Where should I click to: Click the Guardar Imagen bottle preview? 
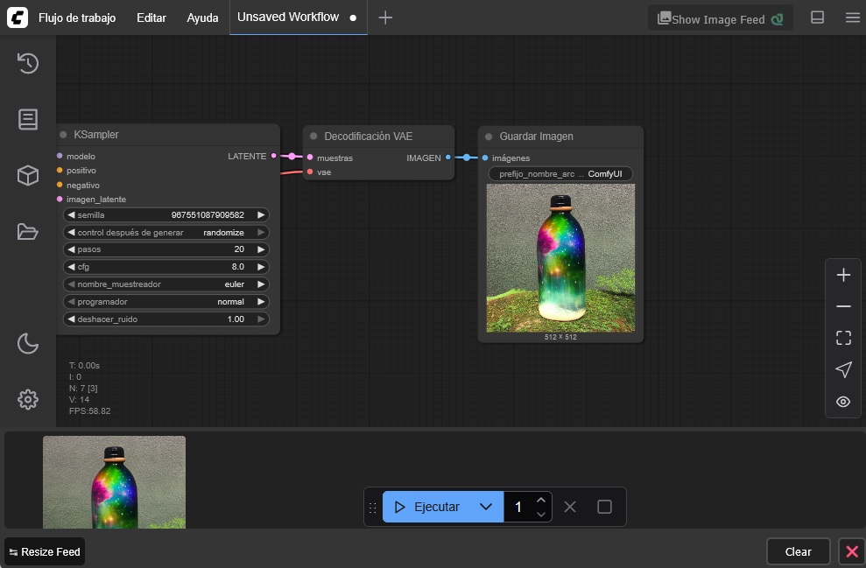tap(560, 258)
